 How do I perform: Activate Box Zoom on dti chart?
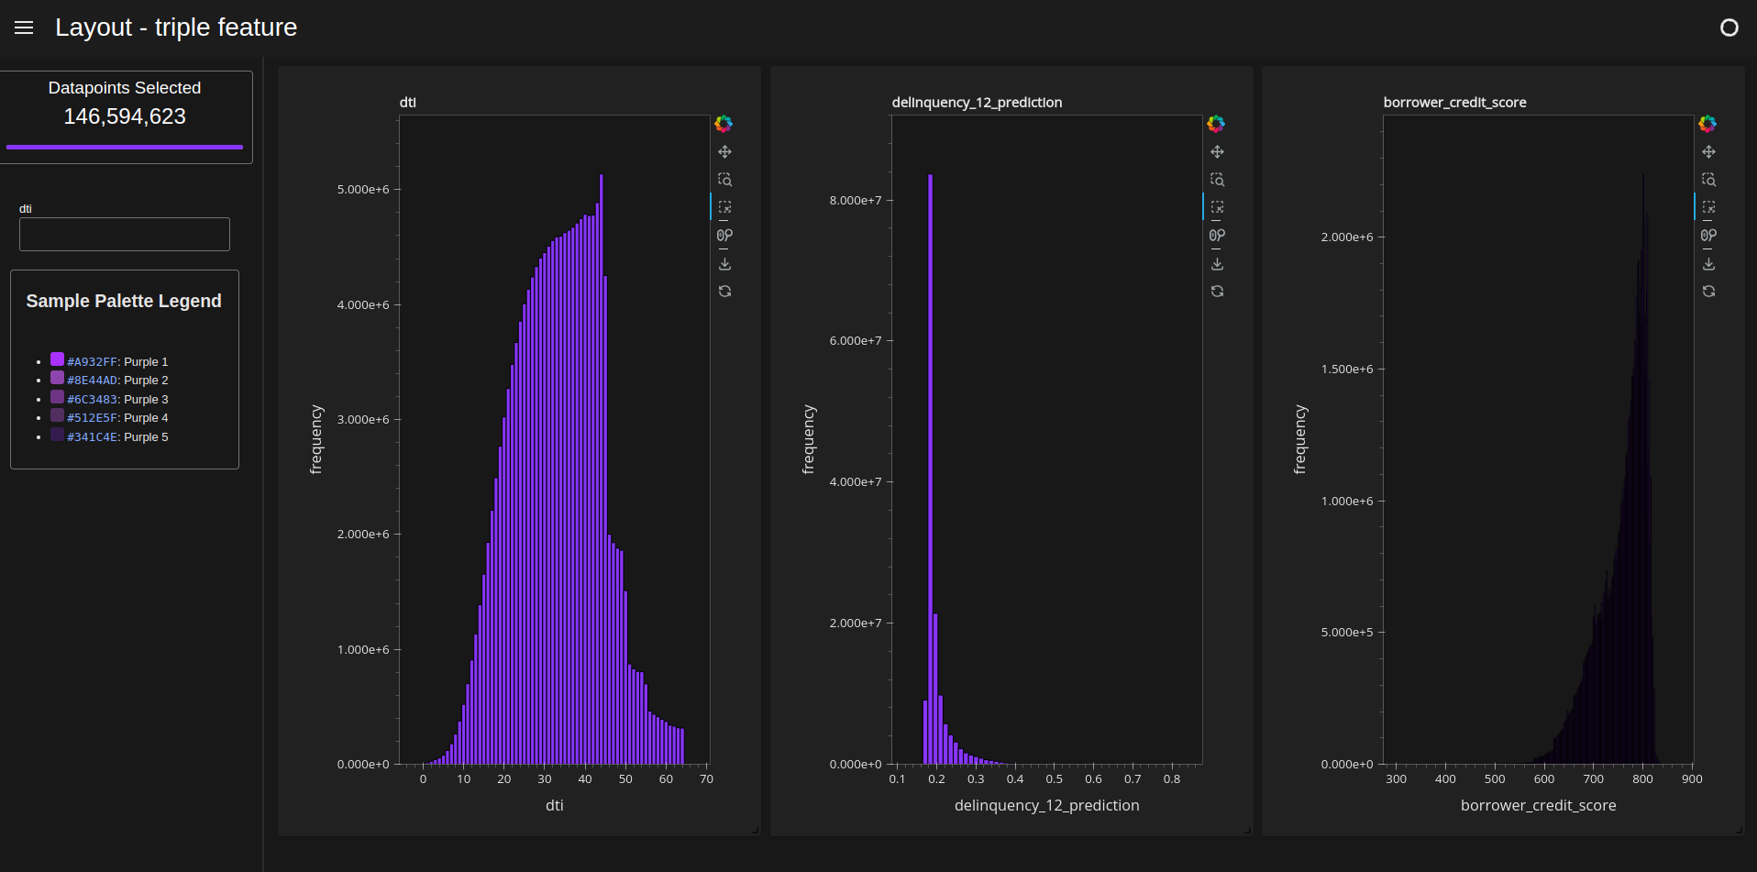click(724, 180)
